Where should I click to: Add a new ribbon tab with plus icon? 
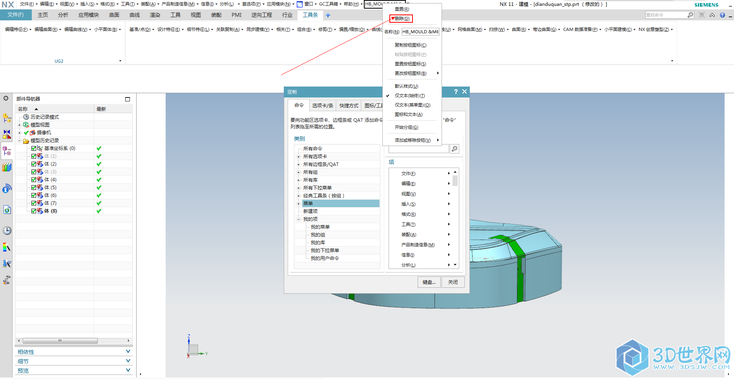[x=328, y=15]
